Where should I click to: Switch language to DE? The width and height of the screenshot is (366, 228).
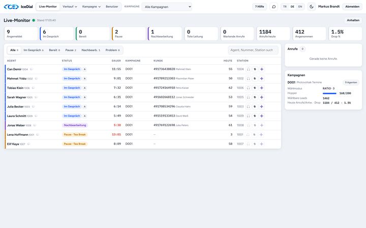(292, 7)
